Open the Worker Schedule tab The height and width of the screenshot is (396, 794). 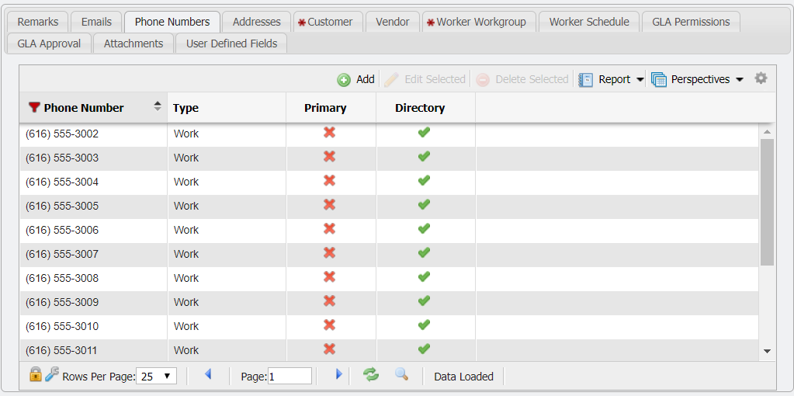(588, 22)
